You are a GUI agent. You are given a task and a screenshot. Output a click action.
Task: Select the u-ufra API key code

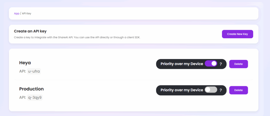(x=34, y=71)
